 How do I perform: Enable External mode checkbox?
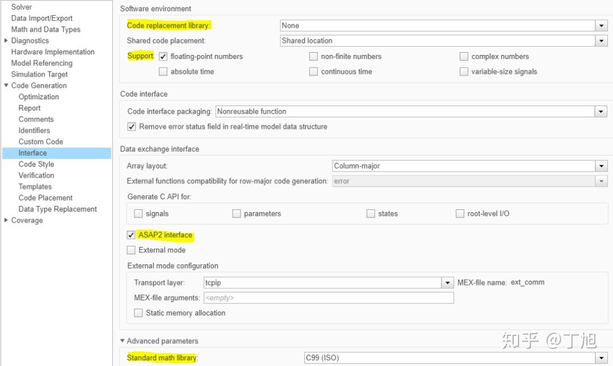click(x=131, y=250)
